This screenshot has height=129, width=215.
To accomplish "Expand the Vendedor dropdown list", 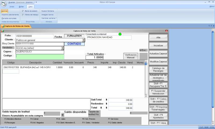I will [x=63, y=48].
